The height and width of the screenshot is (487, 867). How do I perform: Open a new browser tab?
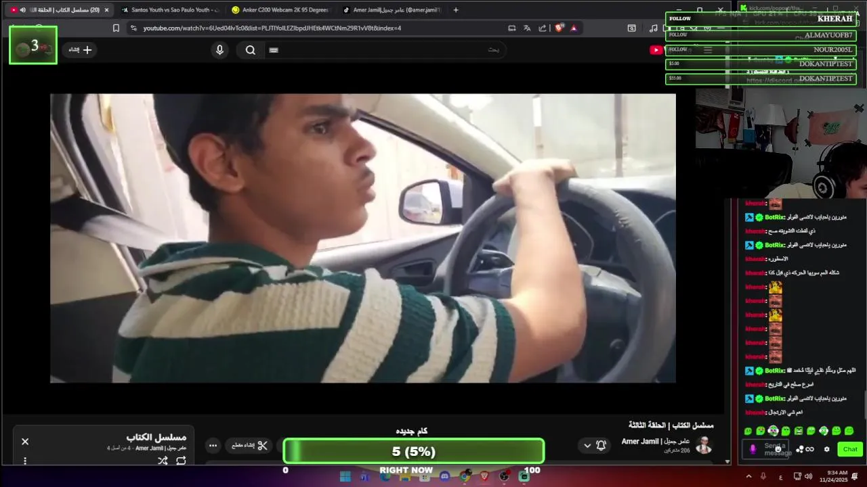(x=456, y=10)
